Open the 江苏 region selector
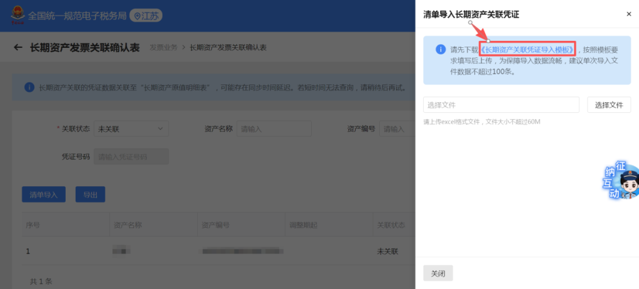Screen dimensions: 639x289 coord(146,16)
